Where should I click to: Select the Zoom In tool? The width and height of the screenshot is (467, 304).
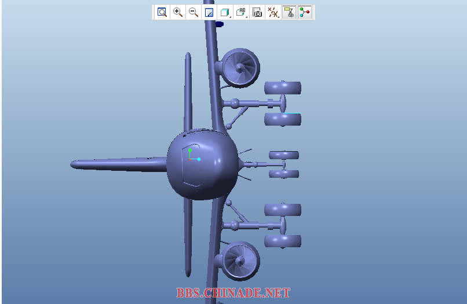(x=178, y=13)
